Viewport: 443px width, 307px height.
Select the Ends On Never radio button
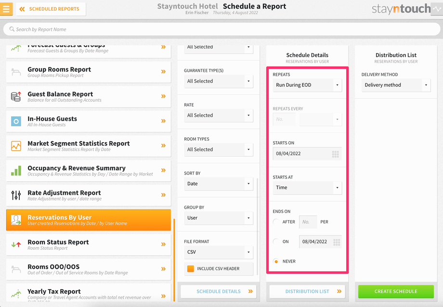coord(276,262)
